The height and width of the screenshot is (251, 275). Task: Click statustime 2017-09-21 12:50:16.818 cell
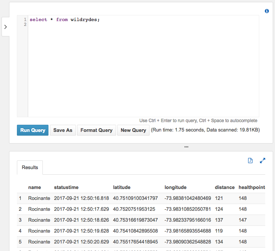click(x=82, y=198)
